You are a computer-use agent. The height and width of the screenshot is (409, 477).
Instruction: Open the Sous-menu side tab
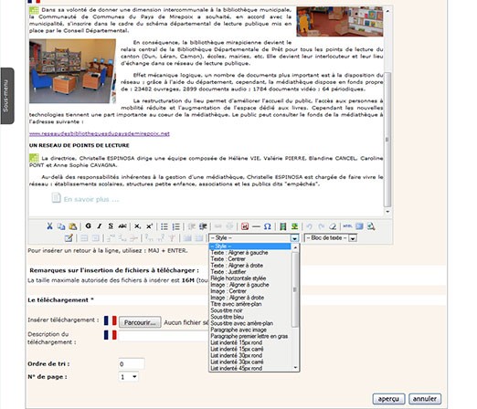7,96
